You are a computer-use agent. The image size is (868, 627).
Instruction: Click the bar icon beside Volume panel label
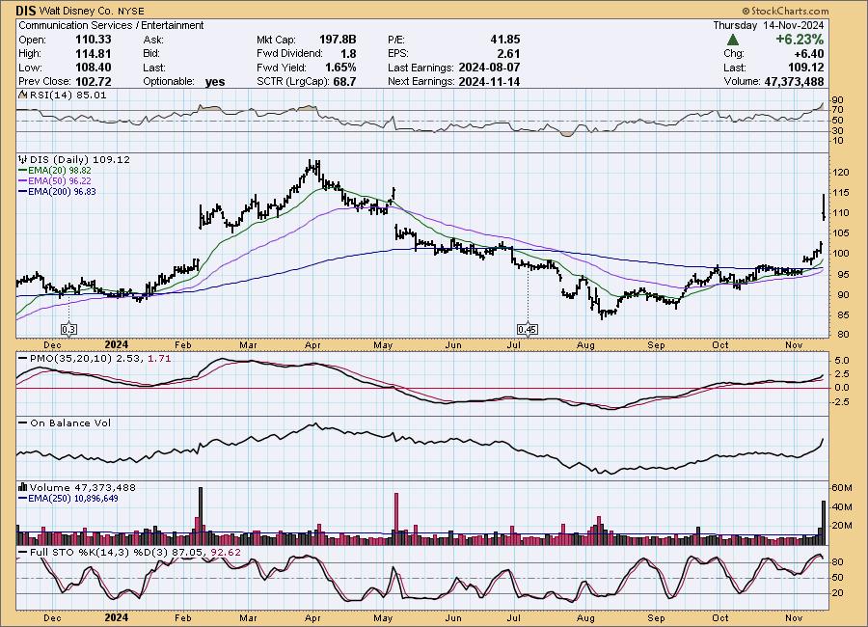(x=23, y=487)
